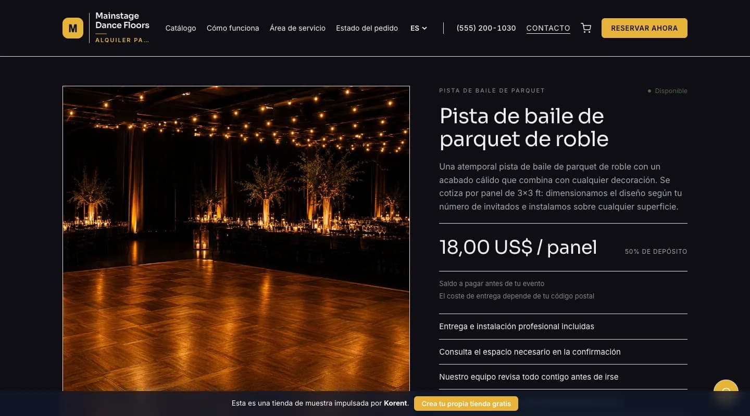Viewport: 750px width, 416px height.
Task: Click Entrega e instalación profesional incluidas row
Action: (x=563, y=327)
